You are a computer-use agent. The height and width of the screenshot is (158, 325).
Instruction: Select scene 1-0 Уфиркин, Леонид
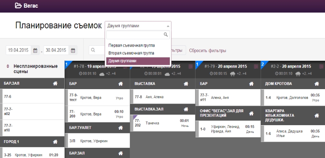[x=228, y=129]
